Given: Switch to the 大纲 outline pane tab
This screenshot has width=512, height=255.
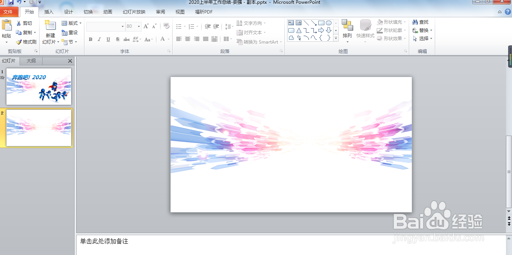Looking at the screenshot, I should coord(31,61).
